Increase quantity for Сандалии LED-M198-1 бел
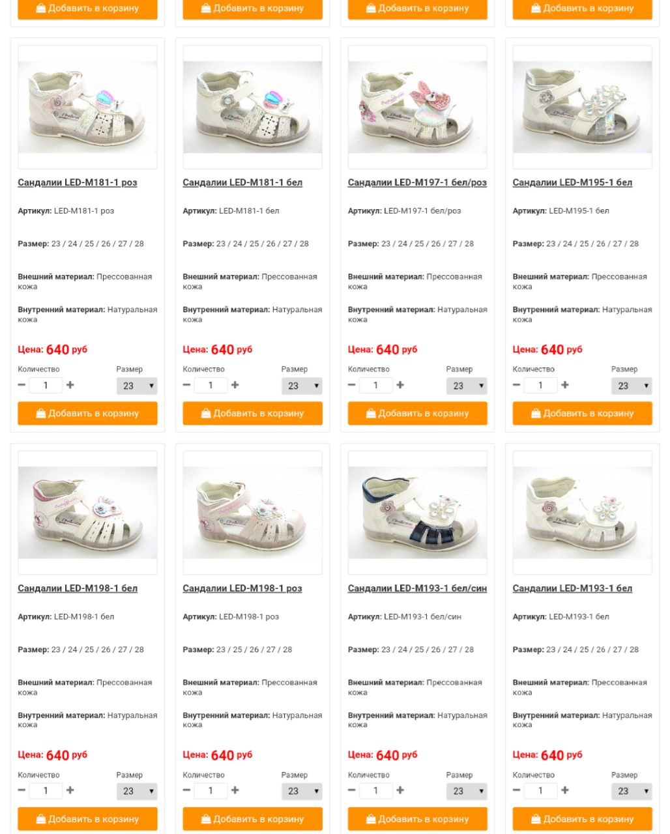 click(x=70, y=790)
